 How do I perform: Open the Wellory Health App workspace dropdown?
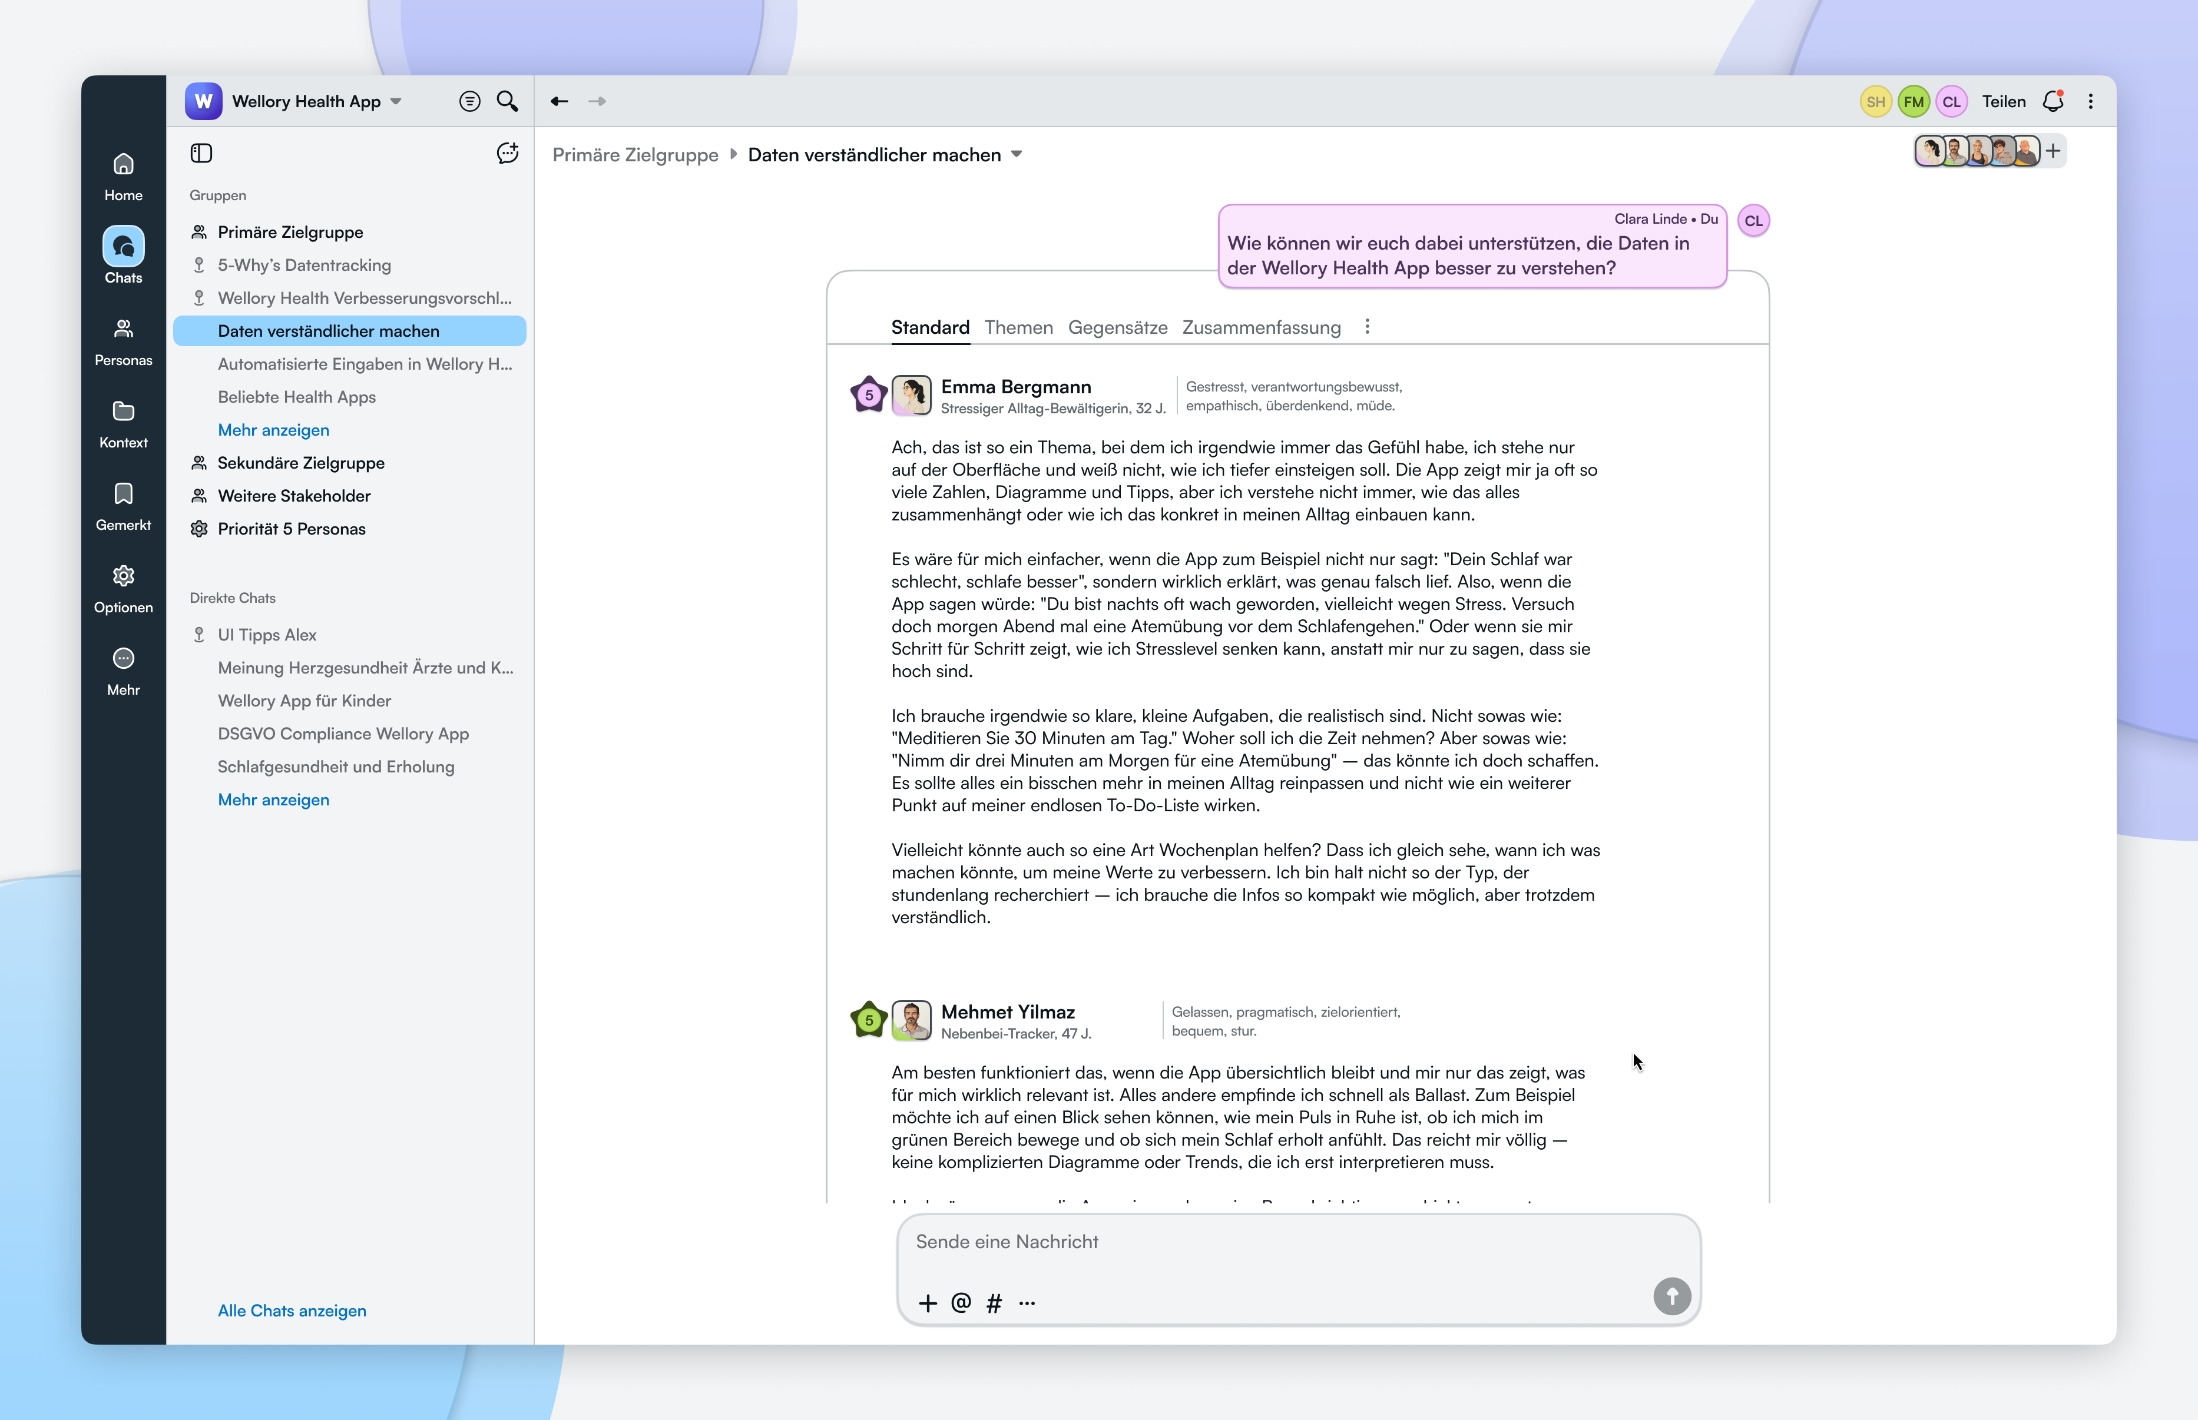tap(396, 101)
